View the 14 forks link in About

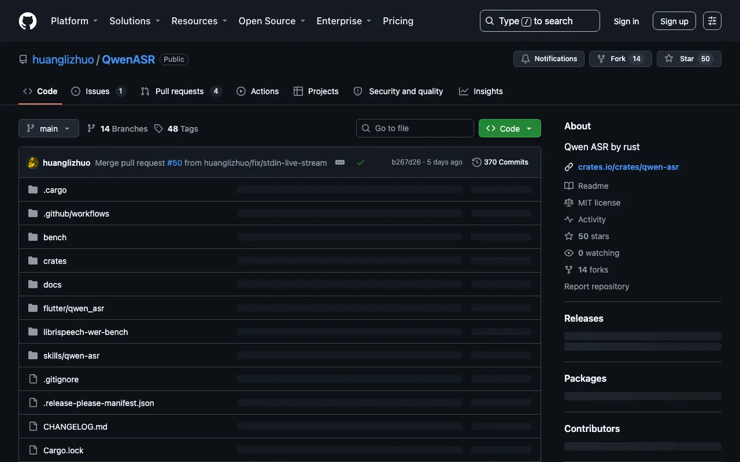point(586,270)
